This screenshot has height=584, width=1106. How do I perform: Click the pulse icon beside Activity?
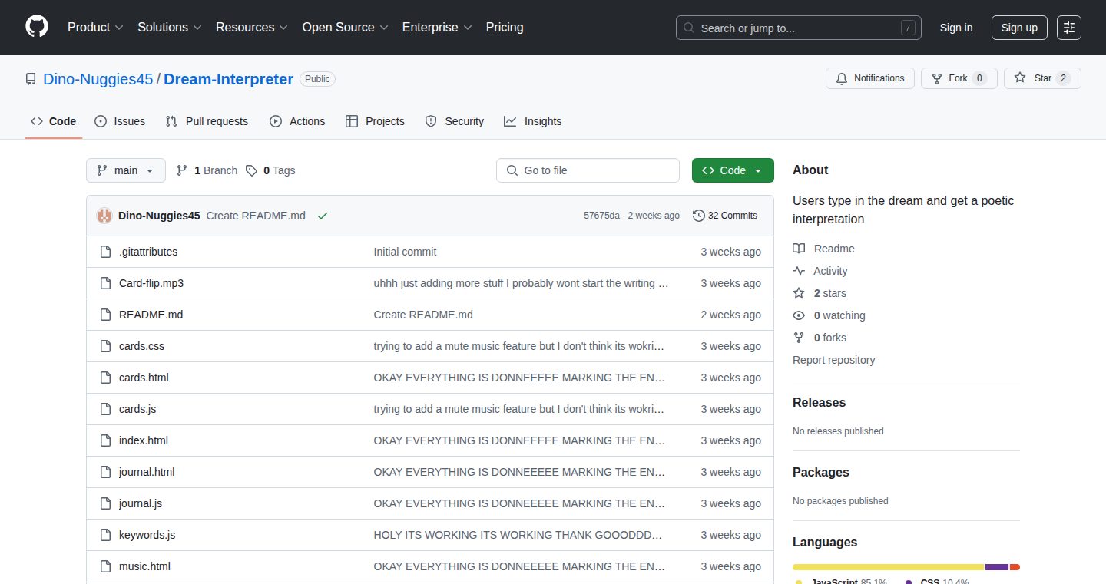click(x=799, y=271)
